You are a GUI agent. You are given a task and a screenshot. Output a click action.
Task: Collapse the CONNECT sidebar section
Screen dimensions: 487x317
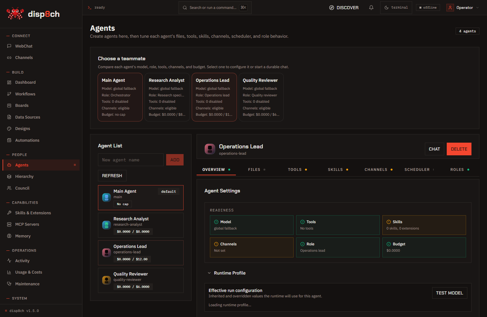tap(18, 36)
